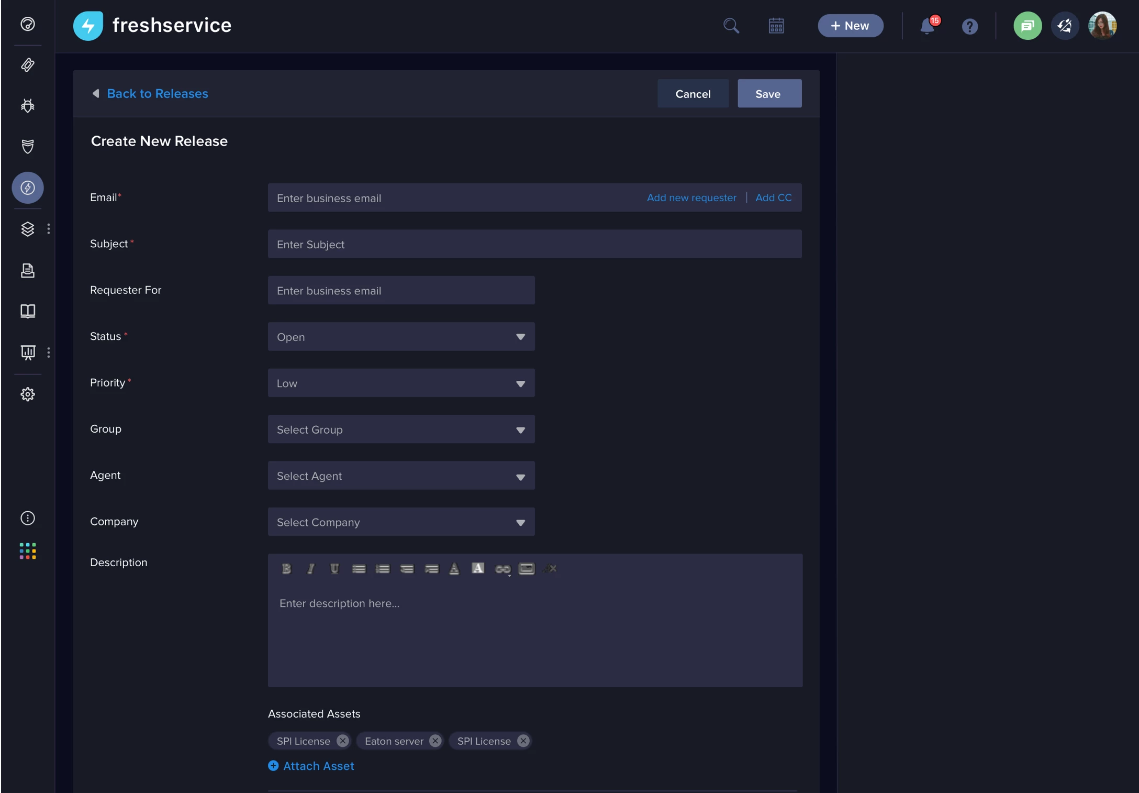This screenshot has width=1139, height=793.
Task: Focus the Requester For email field
Action: pyautogui.click(x=401, y=291)
